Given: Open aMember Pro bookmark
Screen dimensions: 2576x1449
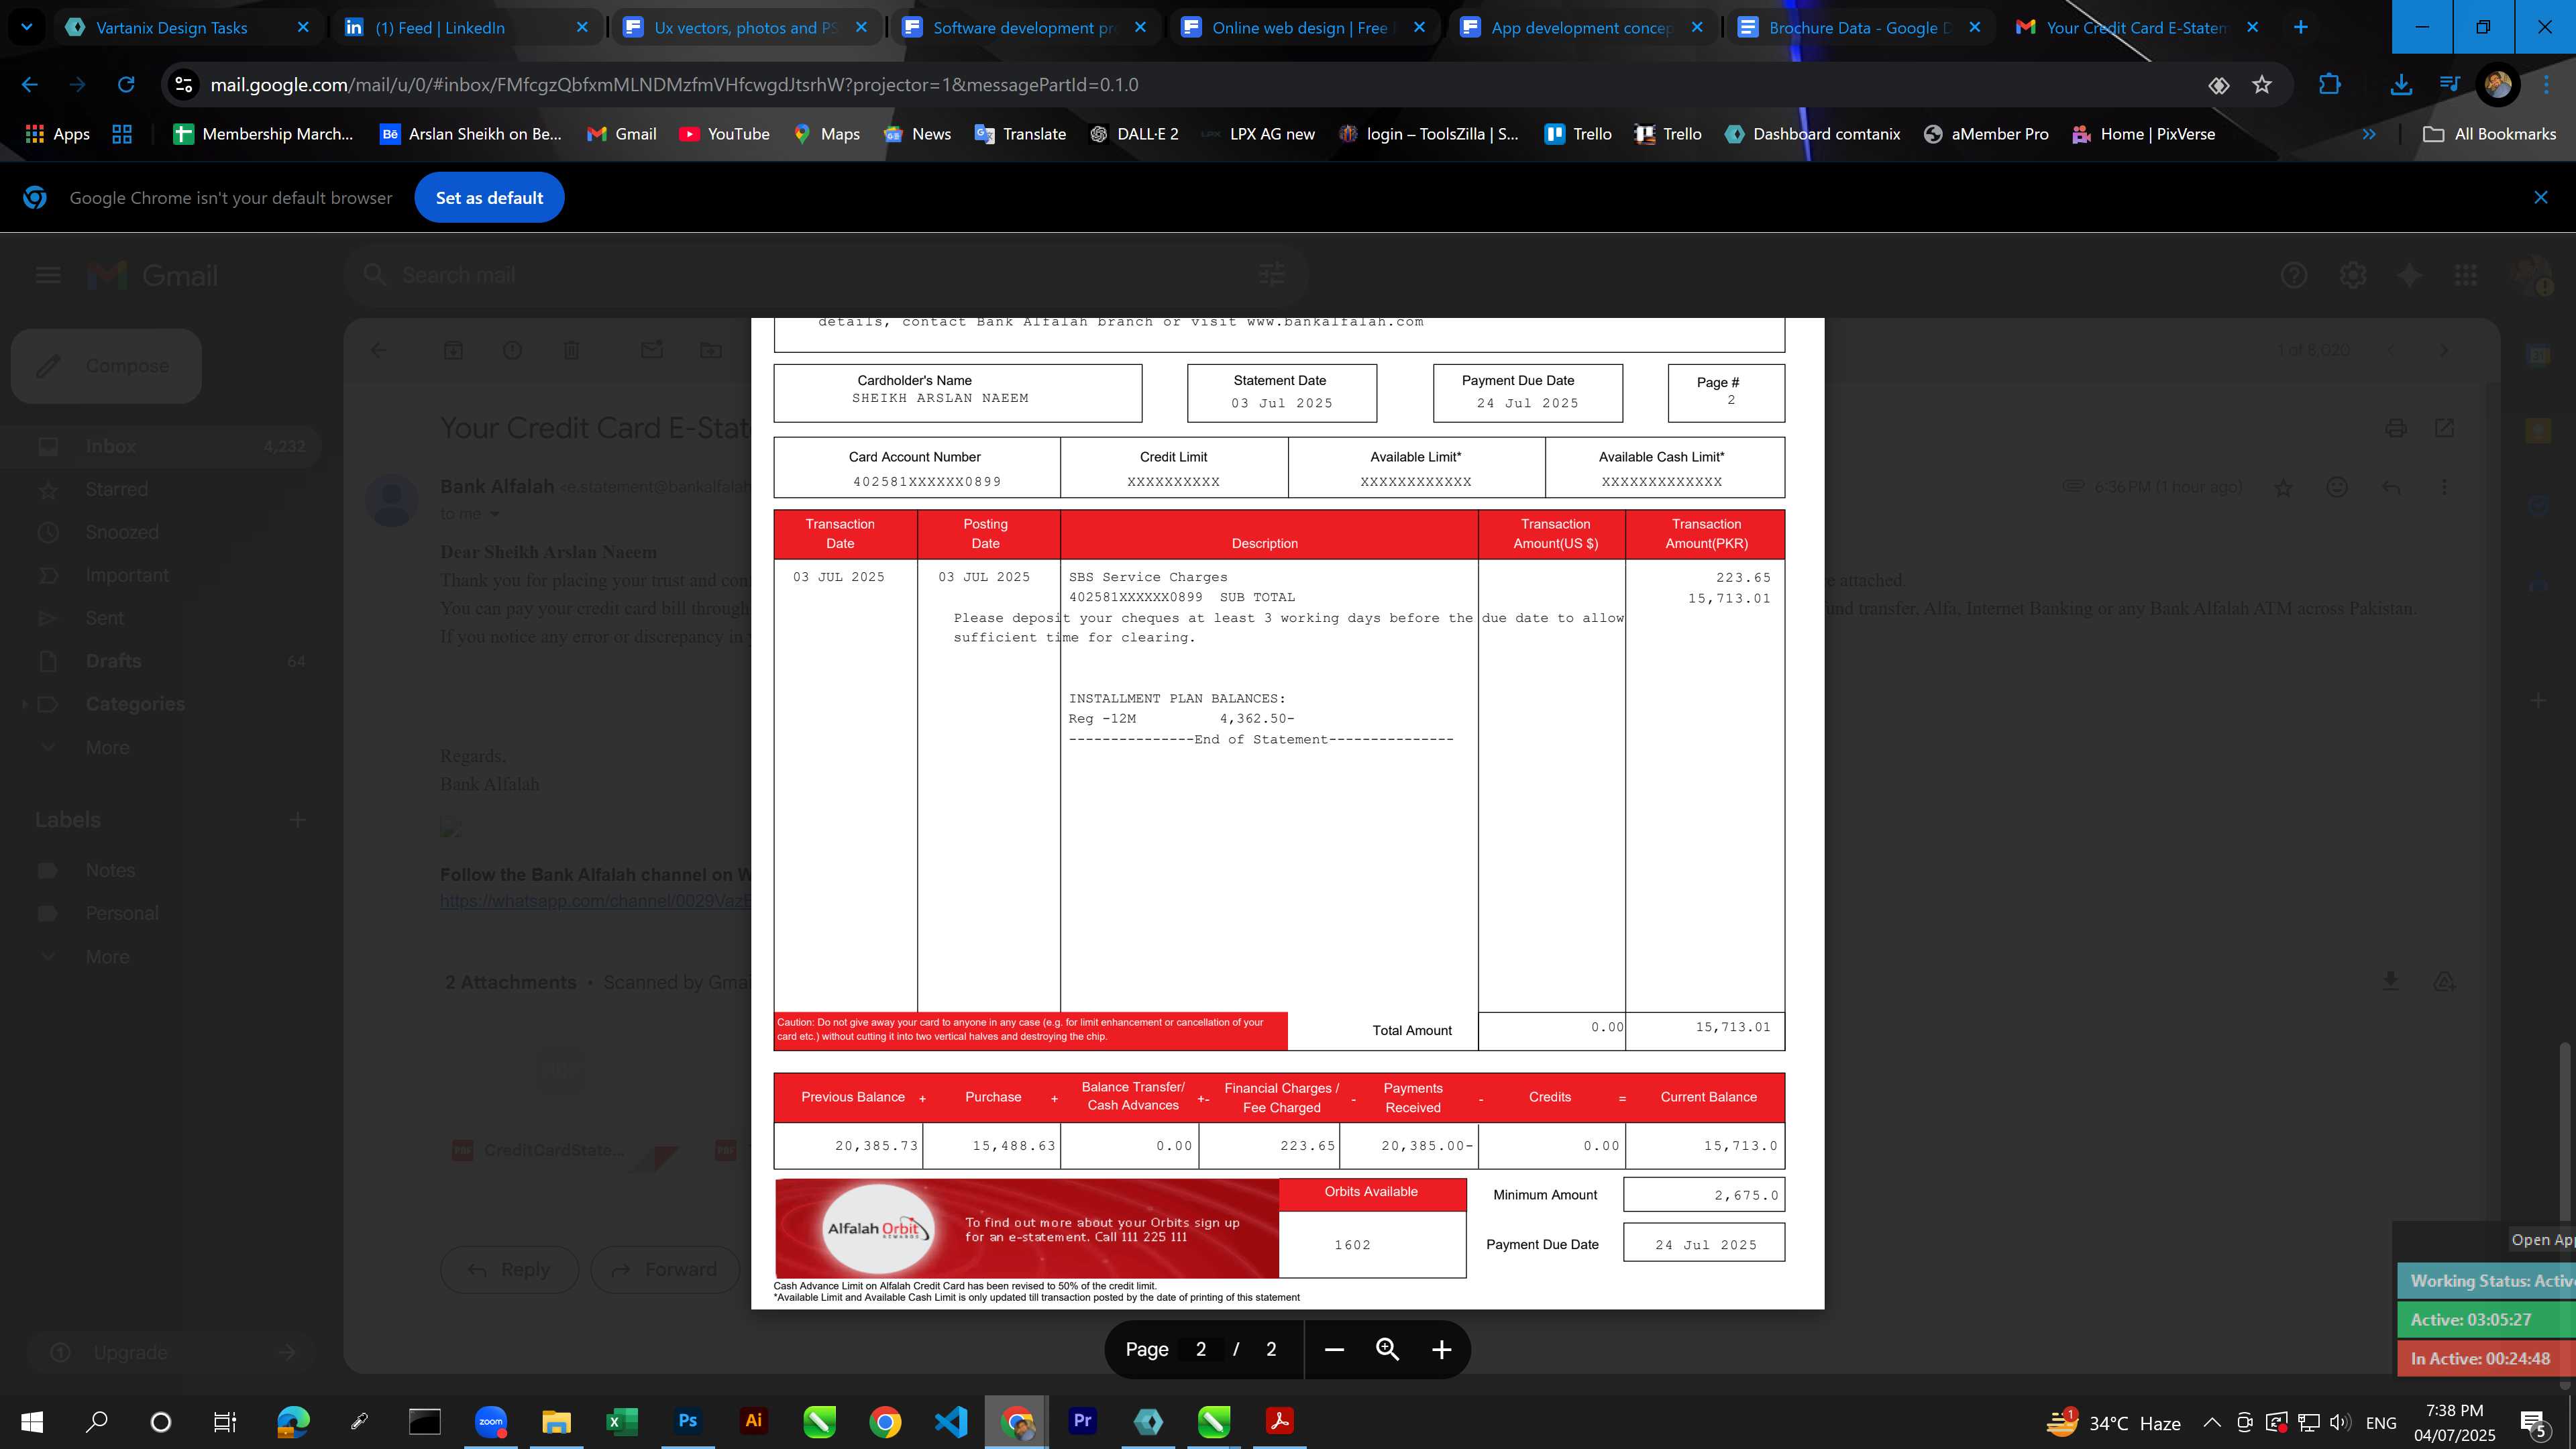Looking at the screenshot, I should pos(1986,134).
